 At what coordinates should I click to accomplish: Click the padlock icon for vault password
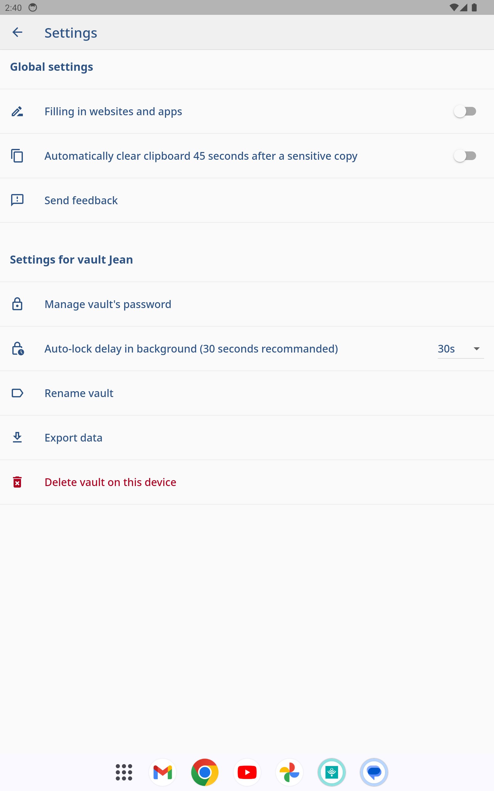17,304
